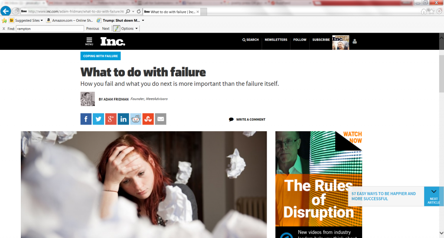
Task: Share the article on LinkedIn
Action: click(x=123, y=119)
